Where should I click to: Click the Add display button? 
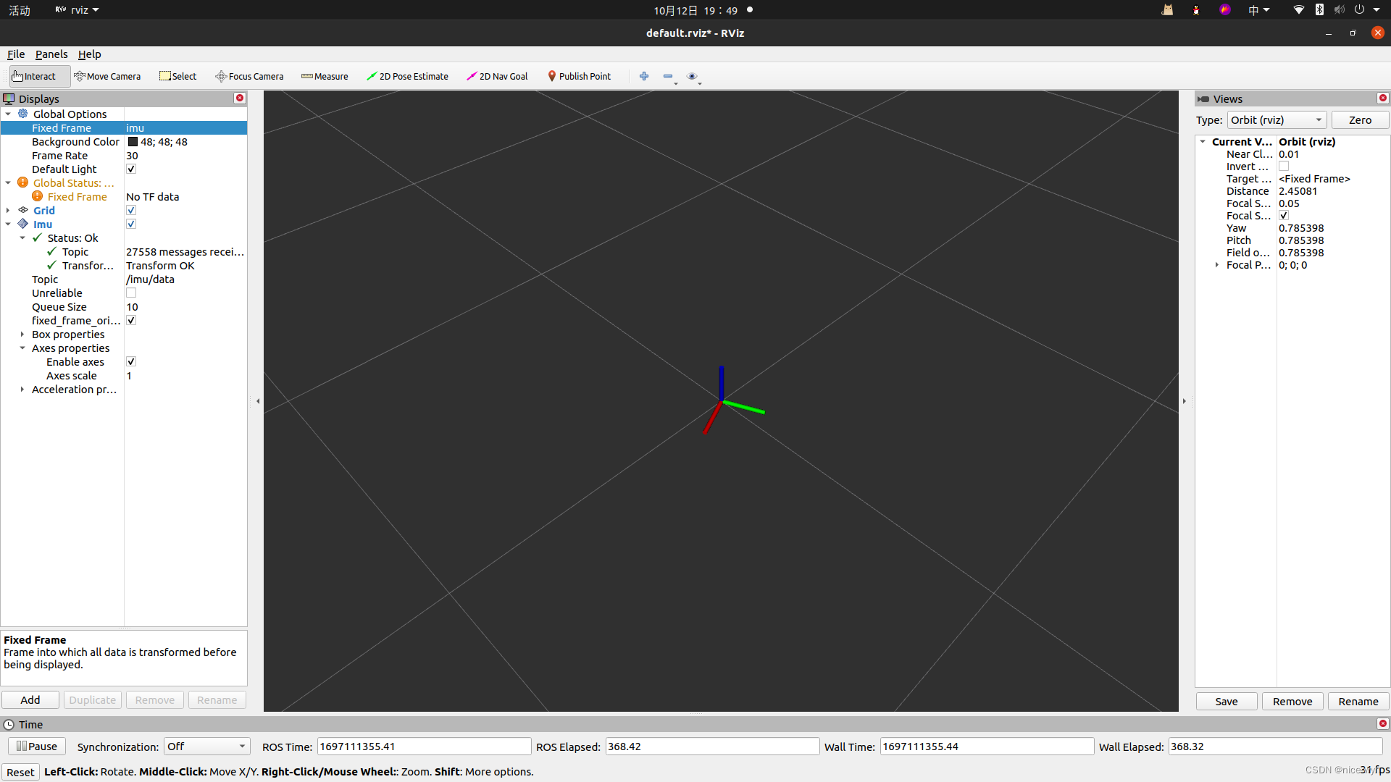(x=30, y=699)
